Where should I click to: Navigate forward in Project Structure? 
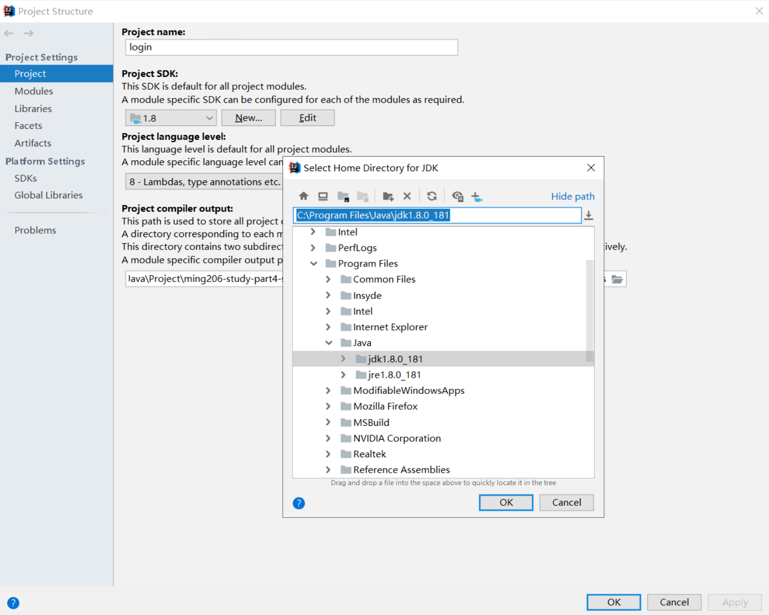tap(28, 33)
